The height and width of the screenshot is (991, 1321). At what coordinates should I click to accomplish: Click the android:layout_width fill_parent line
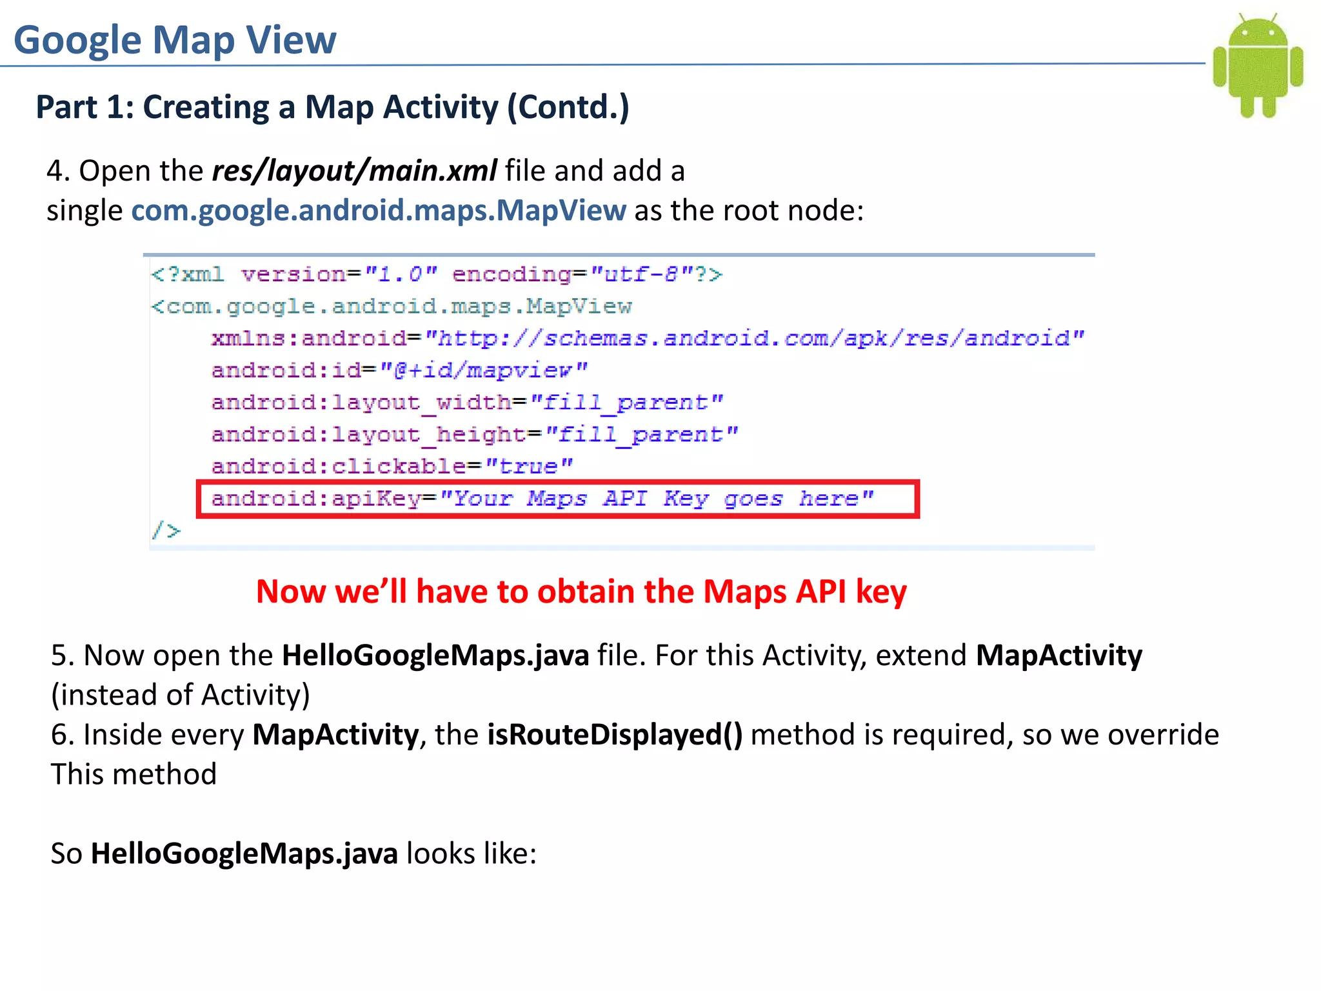pos(467,403)
